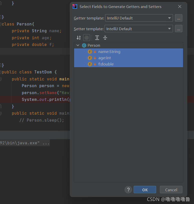Screen dimensions: 194x204
Task: Open the Getter template dropdown
Action: pos(139,18)
